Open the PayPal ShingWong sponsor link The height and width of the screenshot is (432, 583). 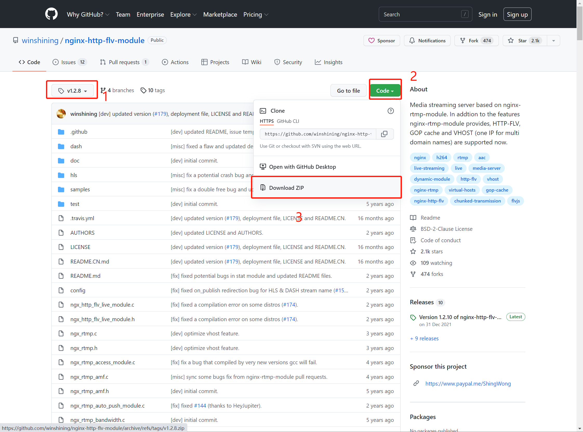pos(468,384)
